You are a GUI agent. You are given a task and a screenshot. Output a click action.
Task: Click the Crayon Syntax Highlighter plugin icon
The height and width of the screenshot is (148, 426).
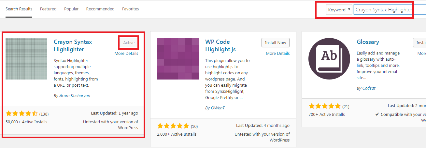click(26, 59)
